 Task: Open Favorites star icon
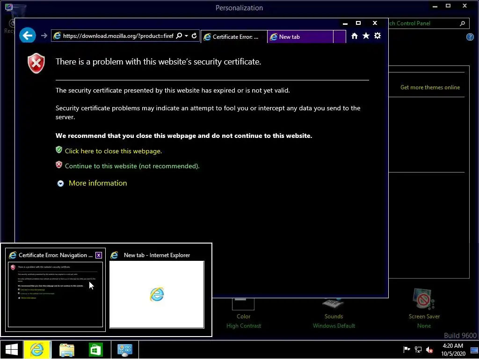pyautogui.click(x=366, y=36)
